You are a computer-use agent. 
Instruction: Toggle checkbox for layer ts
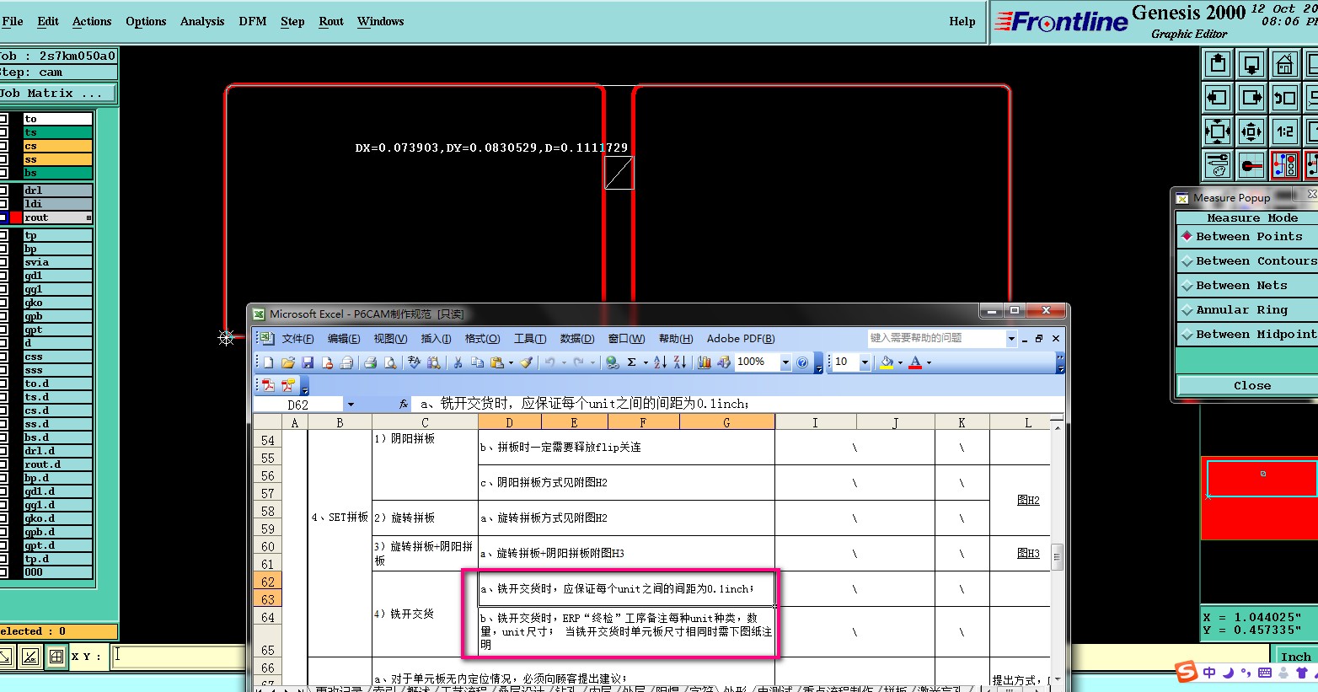click(3, 132)
